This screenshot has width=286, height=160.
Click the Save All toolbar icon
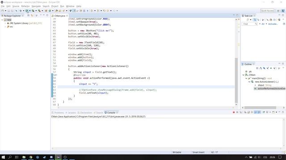12,11
